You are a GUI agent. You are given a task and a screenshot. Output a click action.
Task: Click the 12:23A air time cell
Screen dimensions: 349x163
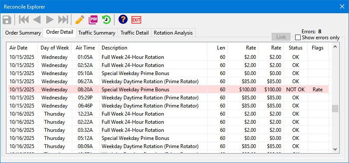pos(85,114)
